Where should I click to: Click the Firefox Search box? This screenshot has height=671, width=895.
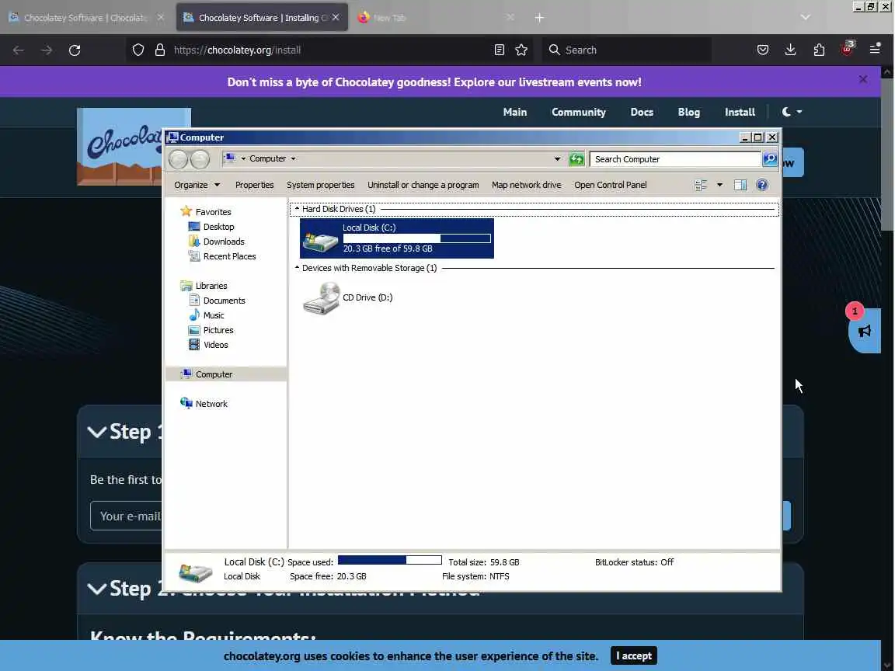pos(627,50)
